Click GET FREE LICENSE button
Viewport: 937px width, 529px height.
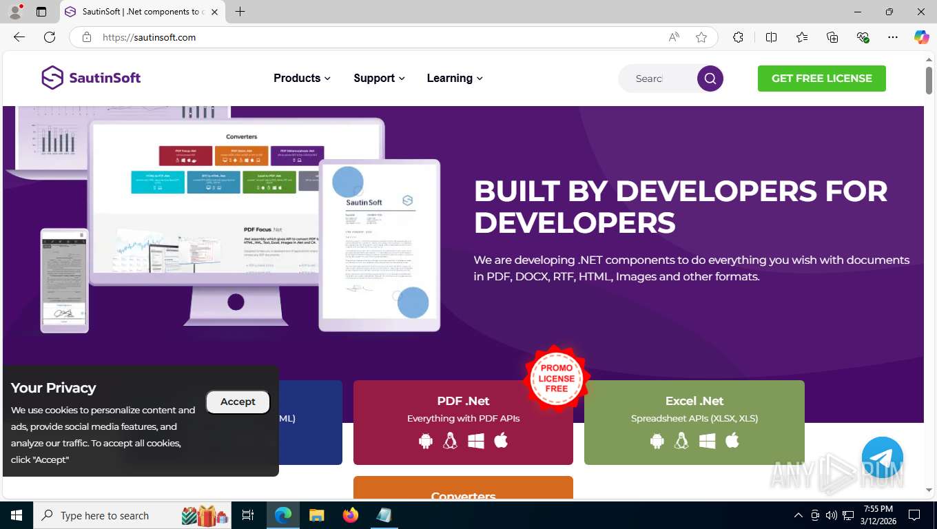pyautogui.click(x=821, y=79)
